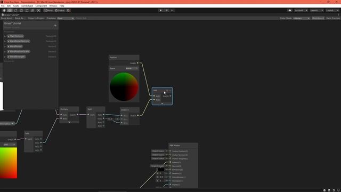This screenshot has width=341, height=192.
Task: Select the Rotate tool in toolbar
Action: click(x=15, y=11)
